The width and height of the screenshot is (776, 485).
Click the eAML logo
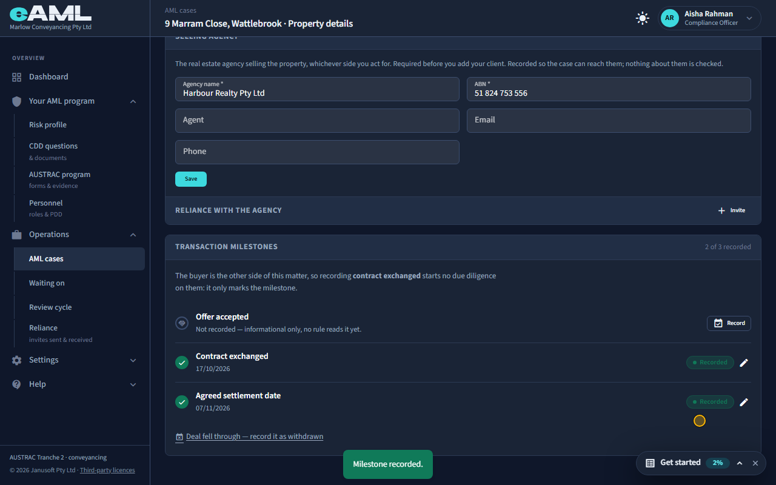(51, 13)
